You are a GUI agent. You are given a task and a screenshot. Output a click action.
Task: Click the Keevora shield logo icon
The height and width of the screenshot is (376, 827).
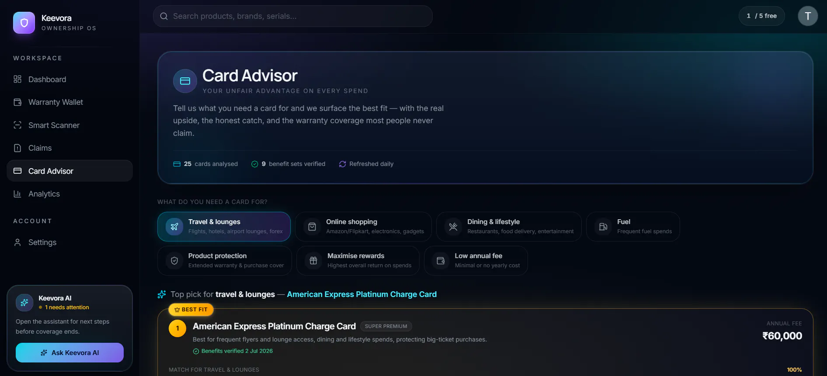(x=24, y=23)
